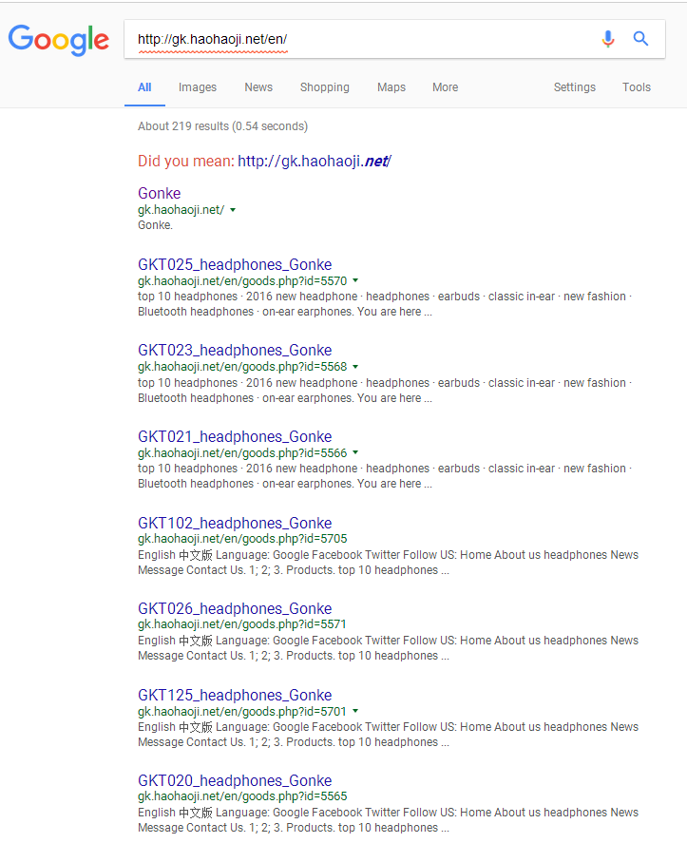
Task: Open GKT125_headphones_Gonke result
Action: point(235,695)
